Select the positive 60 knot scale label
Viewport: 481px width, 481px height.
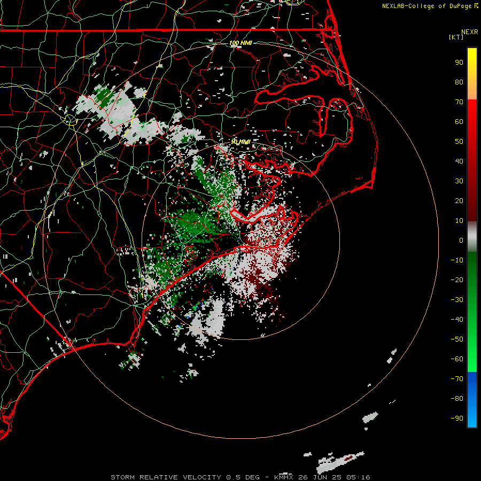(459, 122)
